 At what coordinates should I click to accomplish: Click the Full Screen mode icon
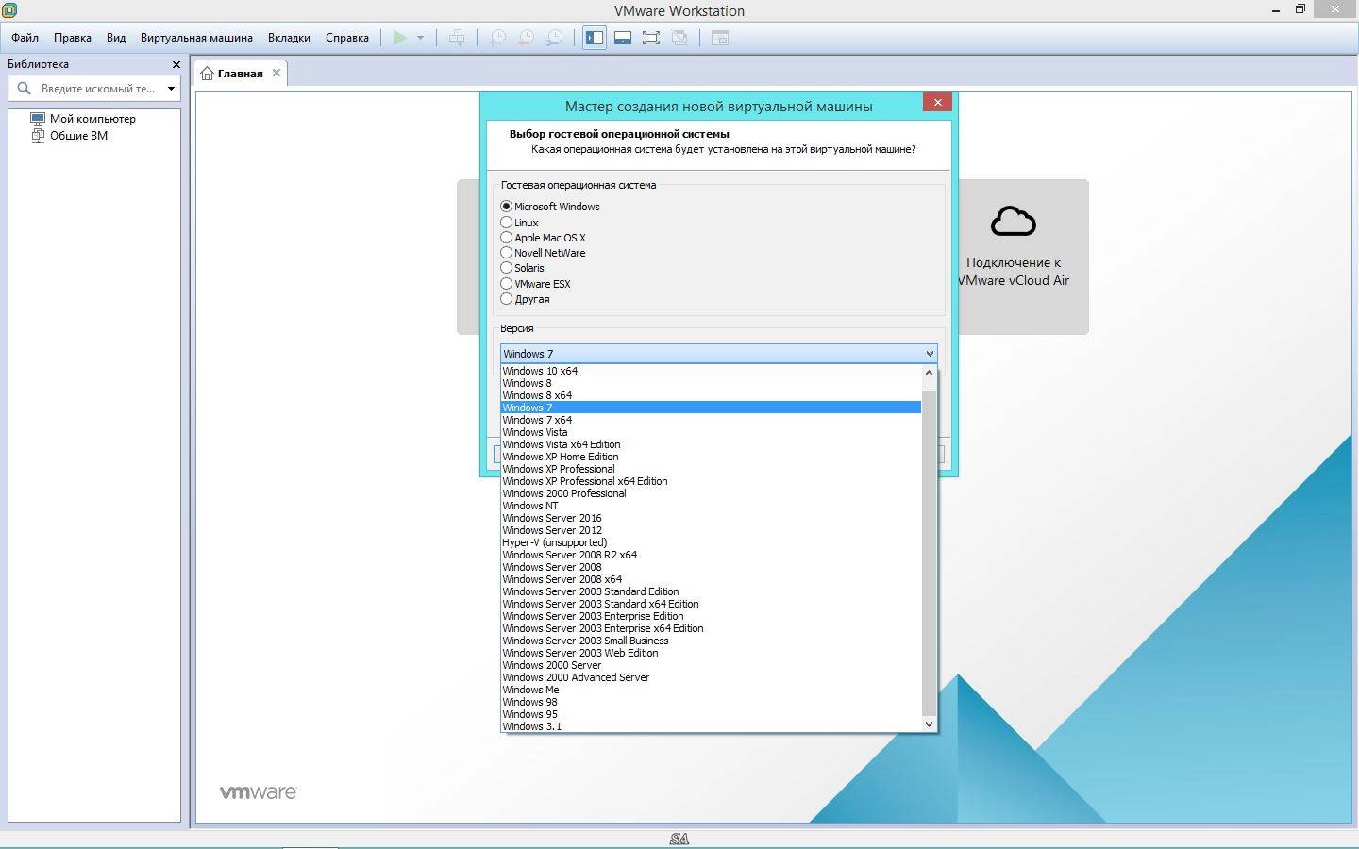(x=651, y=38)
